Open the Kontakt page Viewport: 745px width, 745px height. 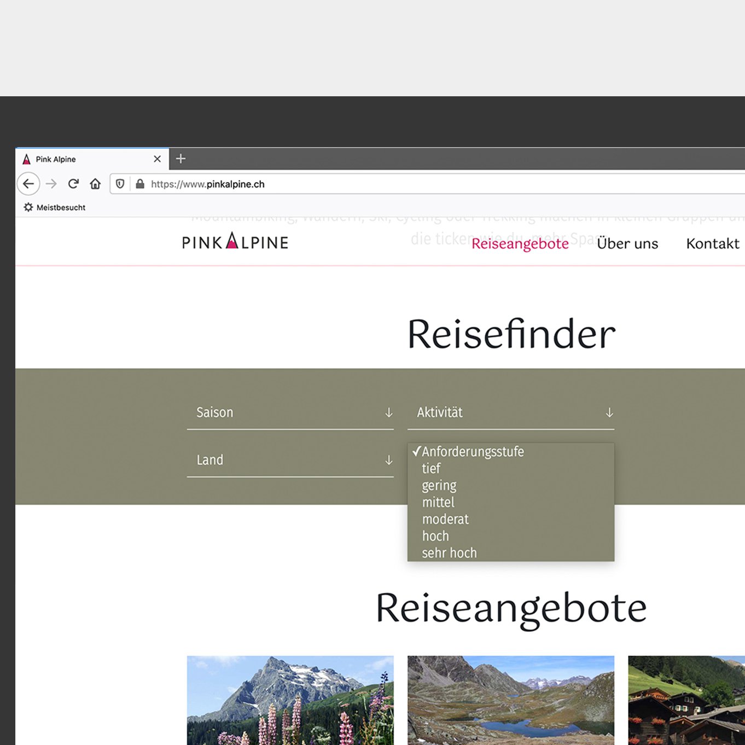pos(713,244)
